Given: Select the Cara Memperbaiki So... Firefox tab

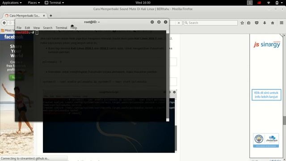Looking at the screenshot, I should pos(25,16).
